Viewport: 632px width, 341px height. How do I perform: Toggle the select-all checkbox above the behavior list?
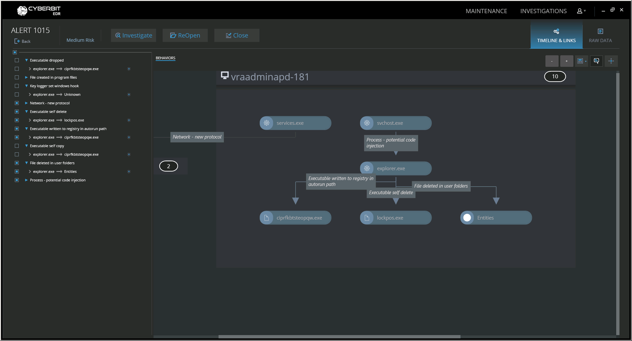[x=14, y=52]
